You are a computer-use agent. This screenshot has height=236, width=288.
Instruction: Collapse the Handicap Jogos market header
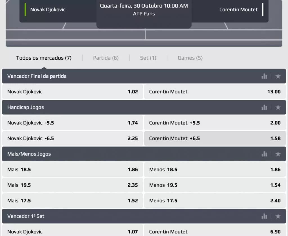(x=112, y=107)
